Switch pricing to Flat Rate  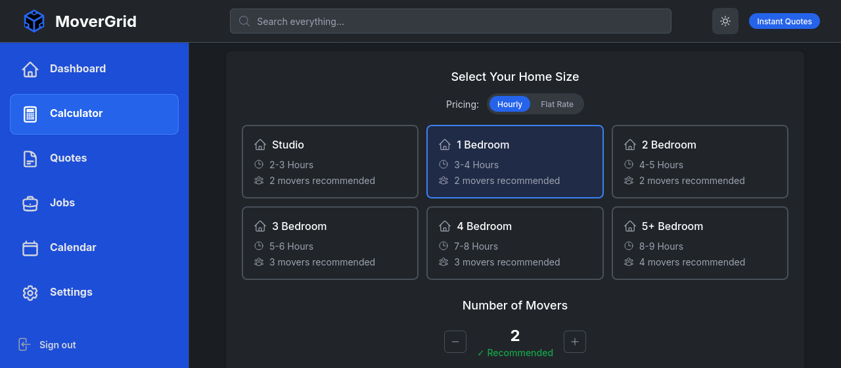point(557,104)
